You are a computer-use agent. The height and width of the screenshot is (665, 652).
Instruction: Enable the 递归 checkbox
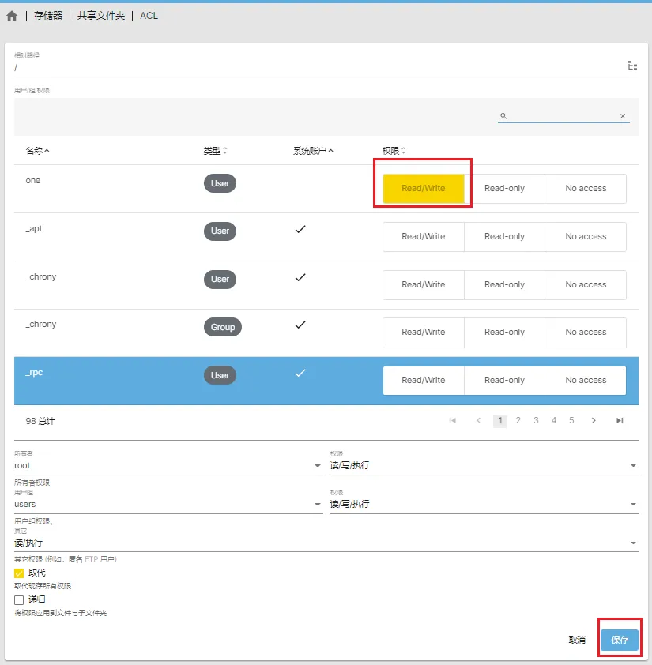[x=19, y=600]
